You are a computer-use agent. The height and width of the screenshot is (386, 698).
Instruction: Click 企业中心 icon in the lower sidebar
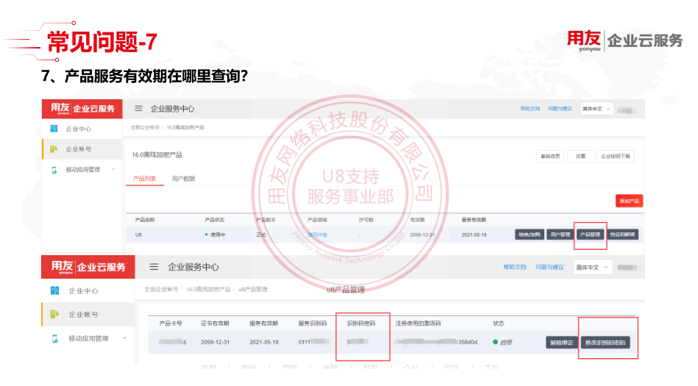55,291
